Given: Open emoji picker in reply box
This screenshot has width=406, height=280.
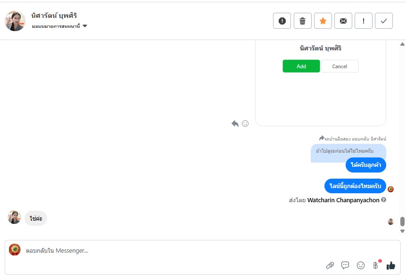Looking at the screenshot, I should pyautogui.click(x=361, y=265).
